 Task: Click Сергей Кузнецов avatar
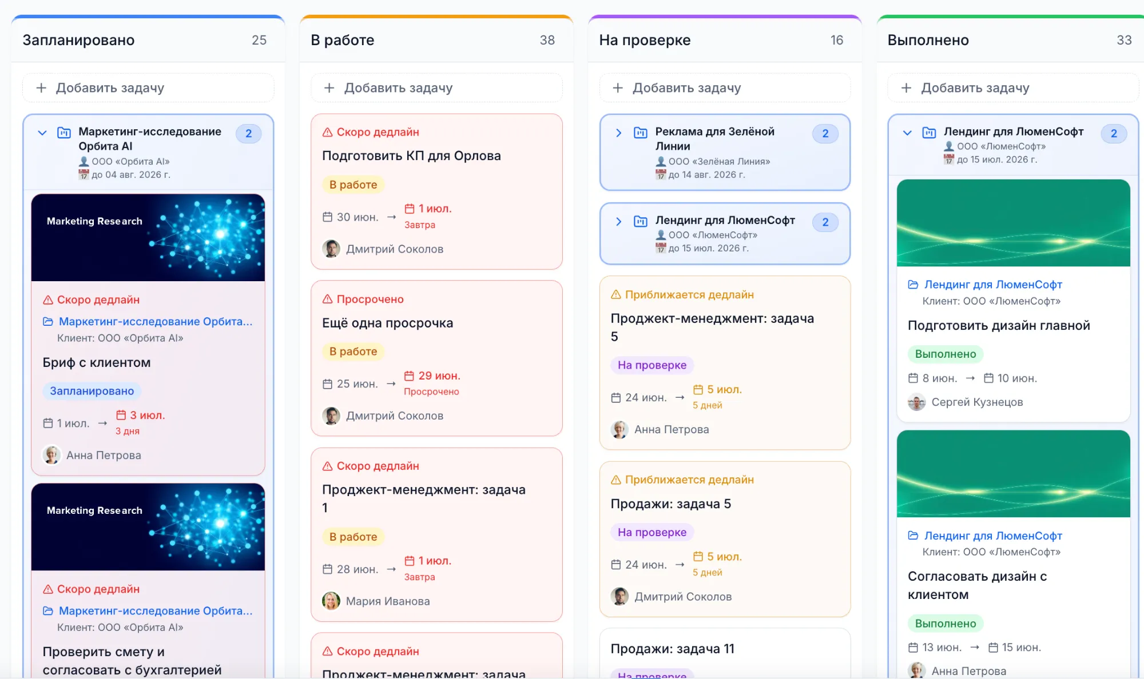pos(917,402)
